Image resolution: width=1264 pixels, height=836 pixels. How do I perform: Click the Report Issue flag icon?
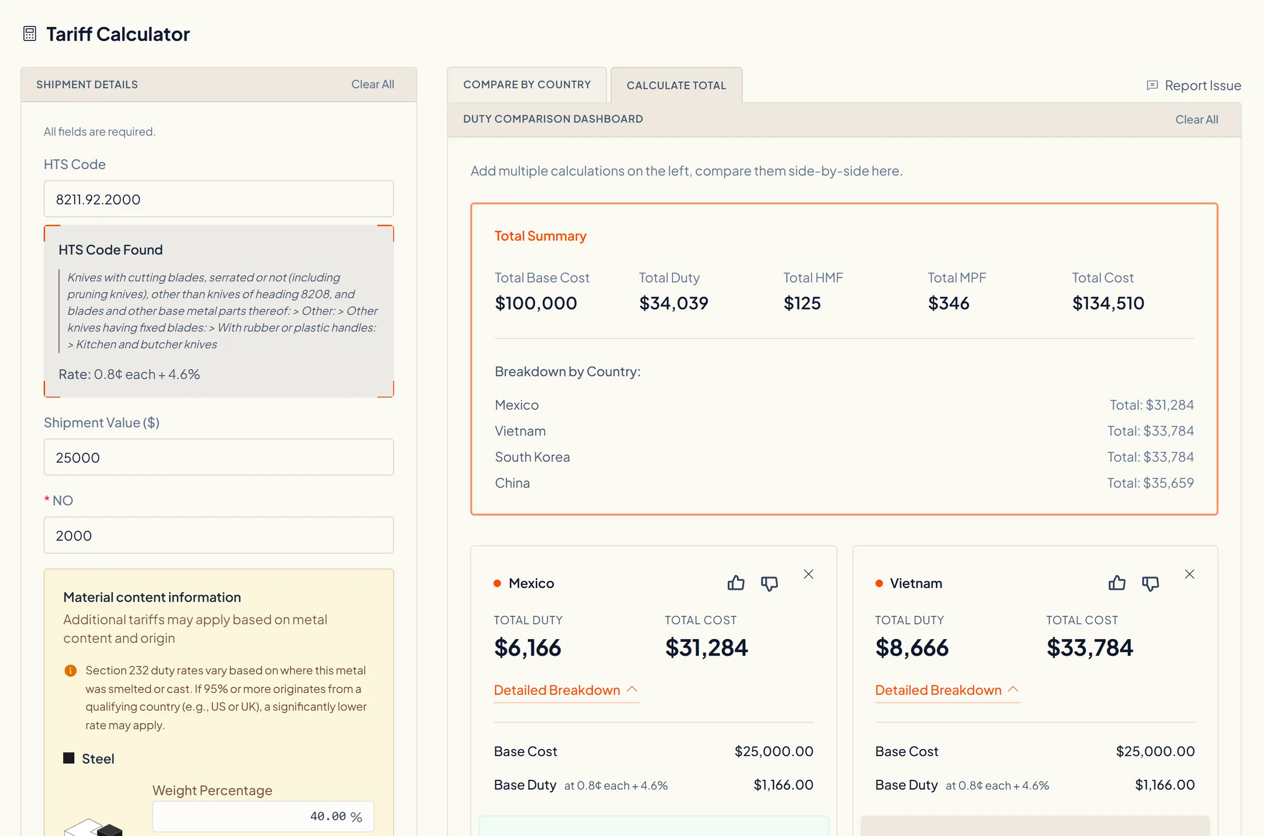1152,85
